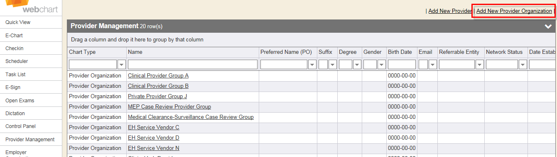Open the Chart Type filter dropdown
The image size is (557, 157).
click(122, 64)
